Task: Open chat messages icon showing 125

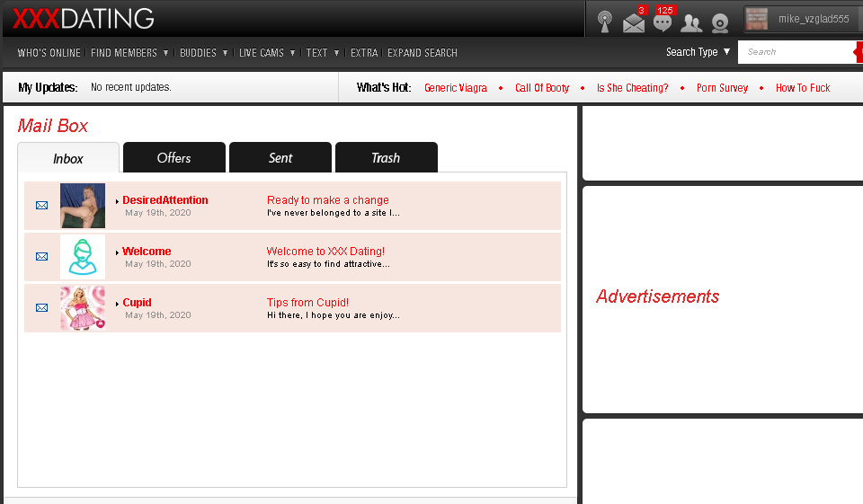Action: (663, 23)
